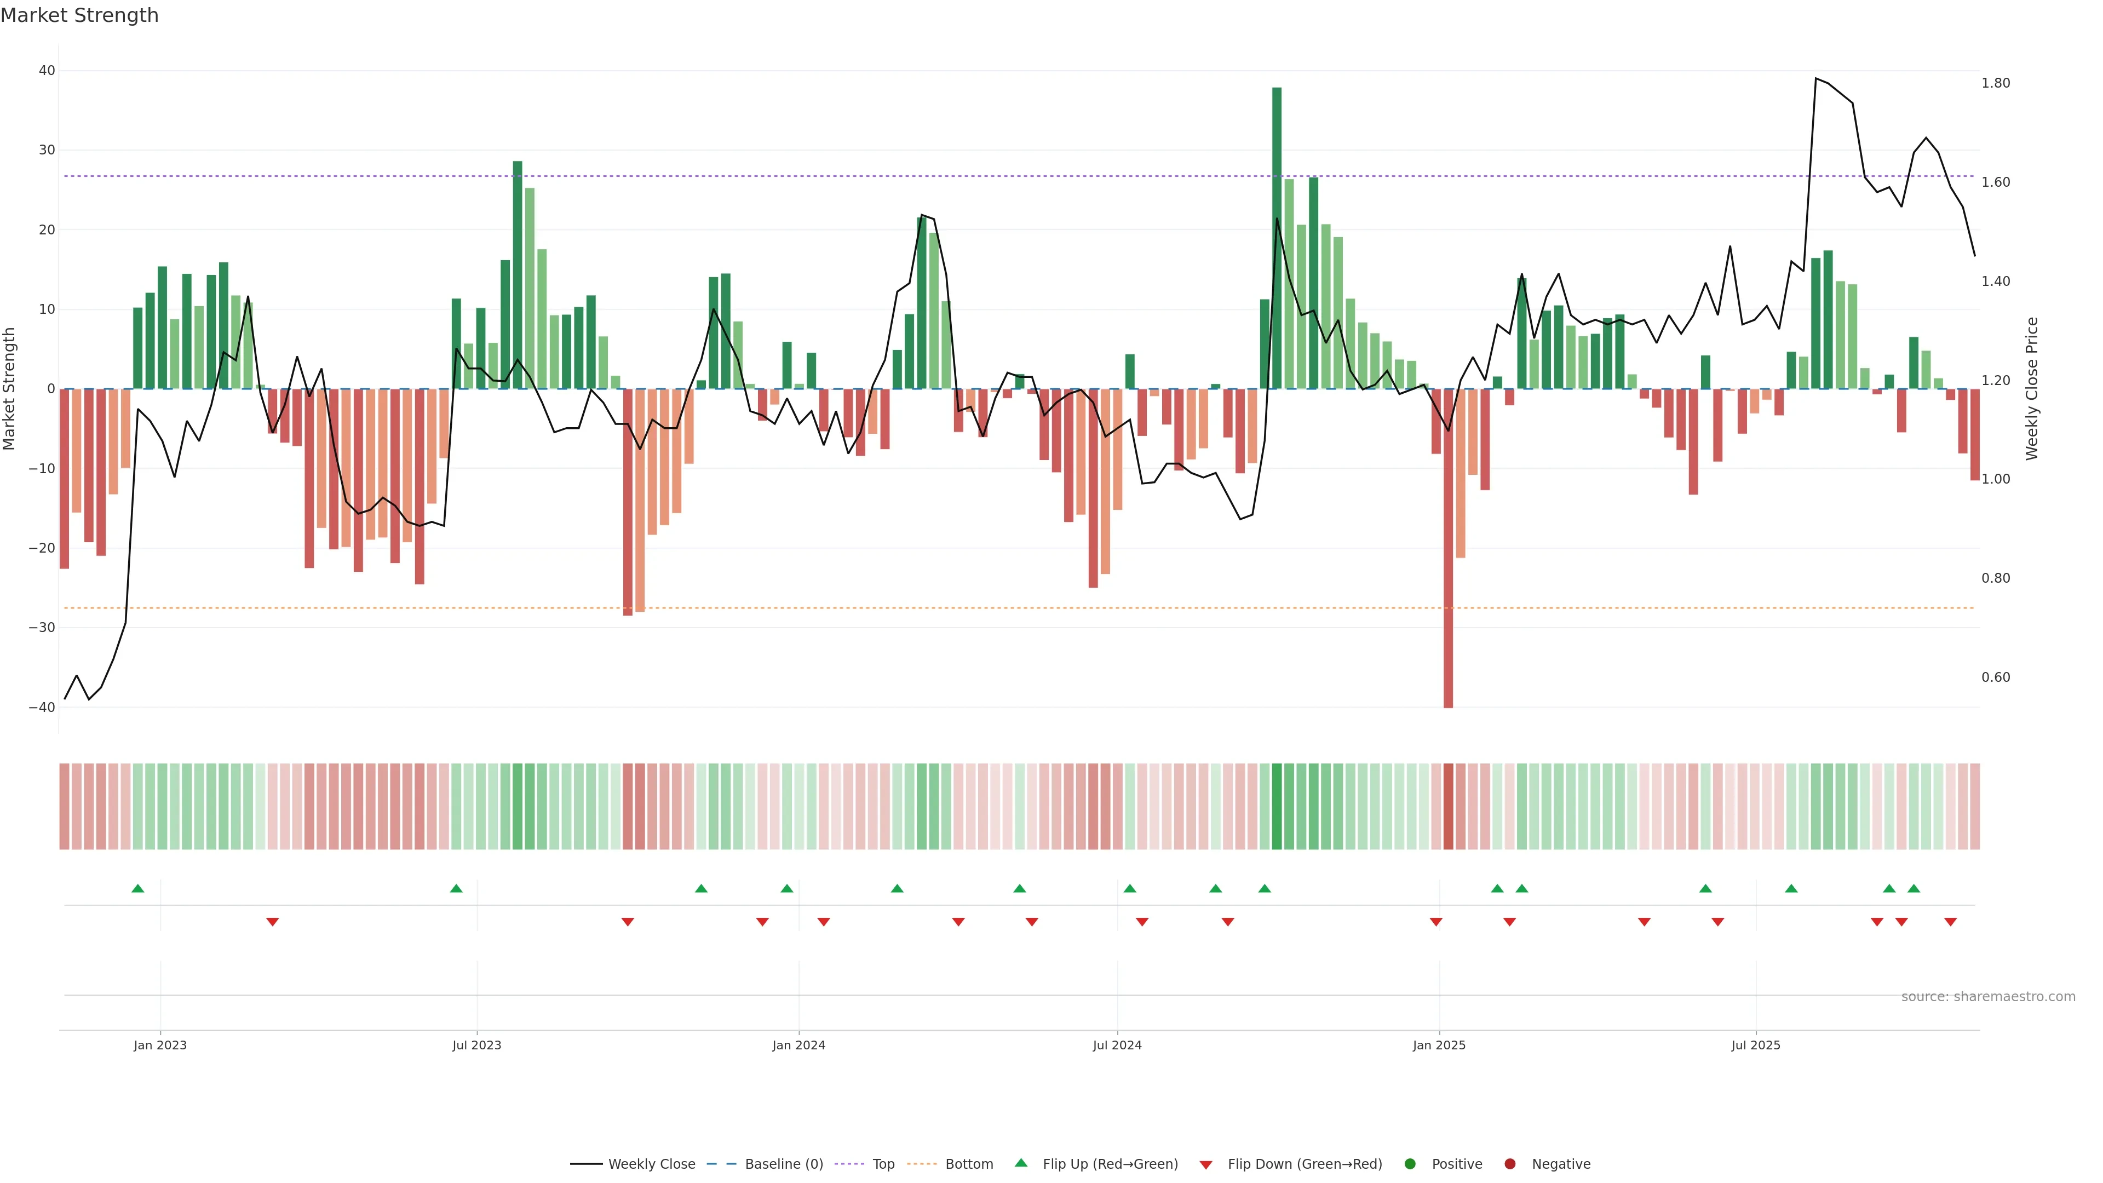Click the last red flip-down triangle marker
The height and width of the screenshot is (1183, 2103).
1950,922
